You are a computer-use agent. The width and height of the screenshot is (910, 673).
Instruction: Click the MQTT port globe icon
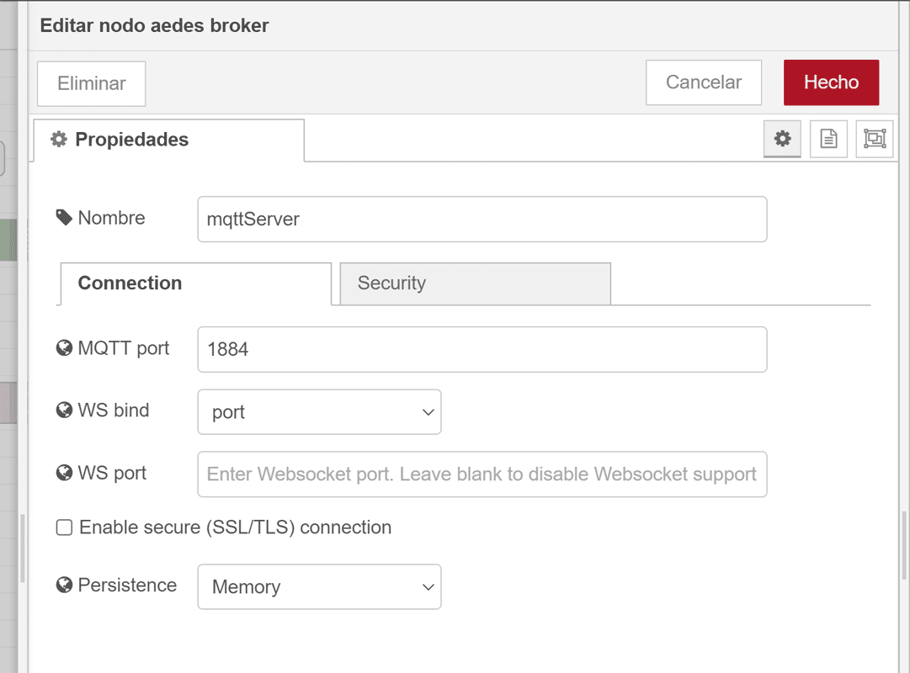click(64, 347)
